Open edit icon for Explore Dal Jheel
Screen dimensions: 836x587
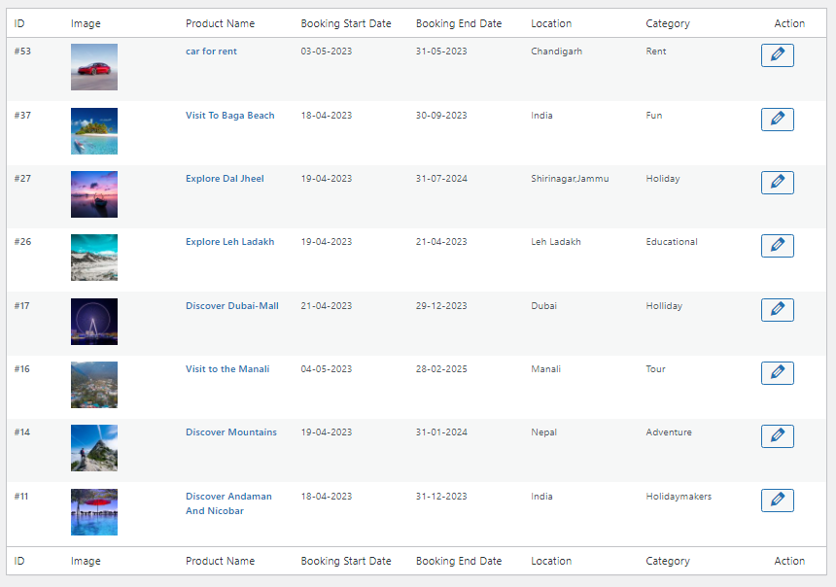[x=777, y=183]
